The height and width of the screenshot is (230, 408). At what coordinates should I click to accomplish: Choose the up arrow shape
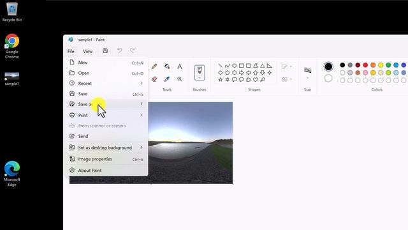[255, 73]
